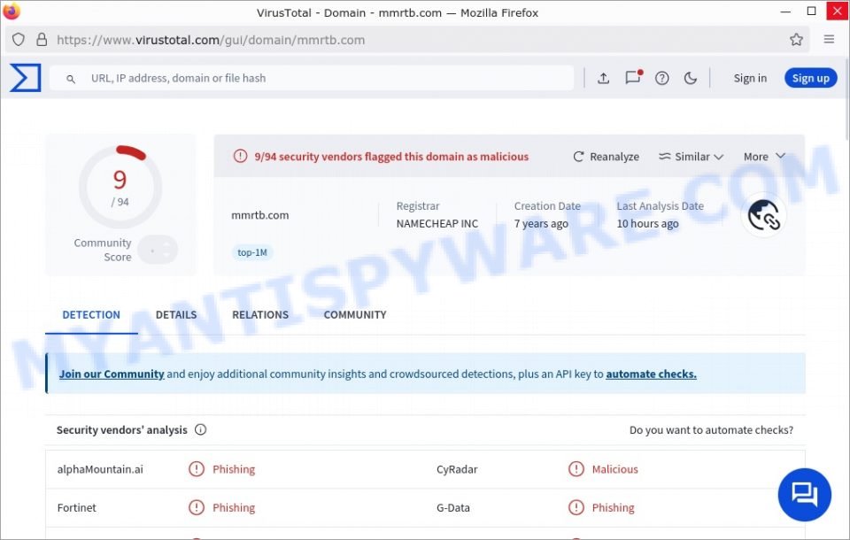The height and width of the screenshot is (540, 850).
Task: Click Do you want to automate checks?
Action: pos(711,430)
